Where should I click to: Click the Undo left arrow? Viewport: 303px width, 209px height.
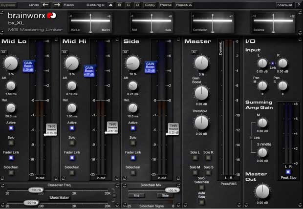(46, 4)
